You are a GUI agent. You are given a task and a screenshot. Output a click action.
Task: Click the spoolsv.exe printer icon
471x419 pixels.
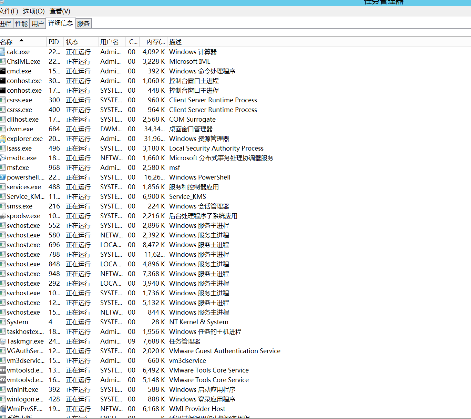[3, 216]
